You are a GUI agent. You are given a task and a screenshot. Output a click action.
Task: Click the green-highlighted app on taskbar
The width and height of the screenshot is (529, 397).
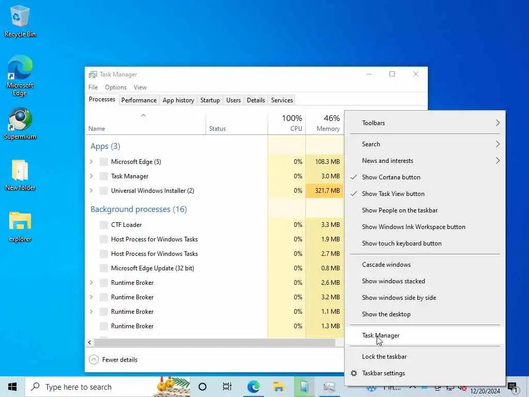[304, 387]
